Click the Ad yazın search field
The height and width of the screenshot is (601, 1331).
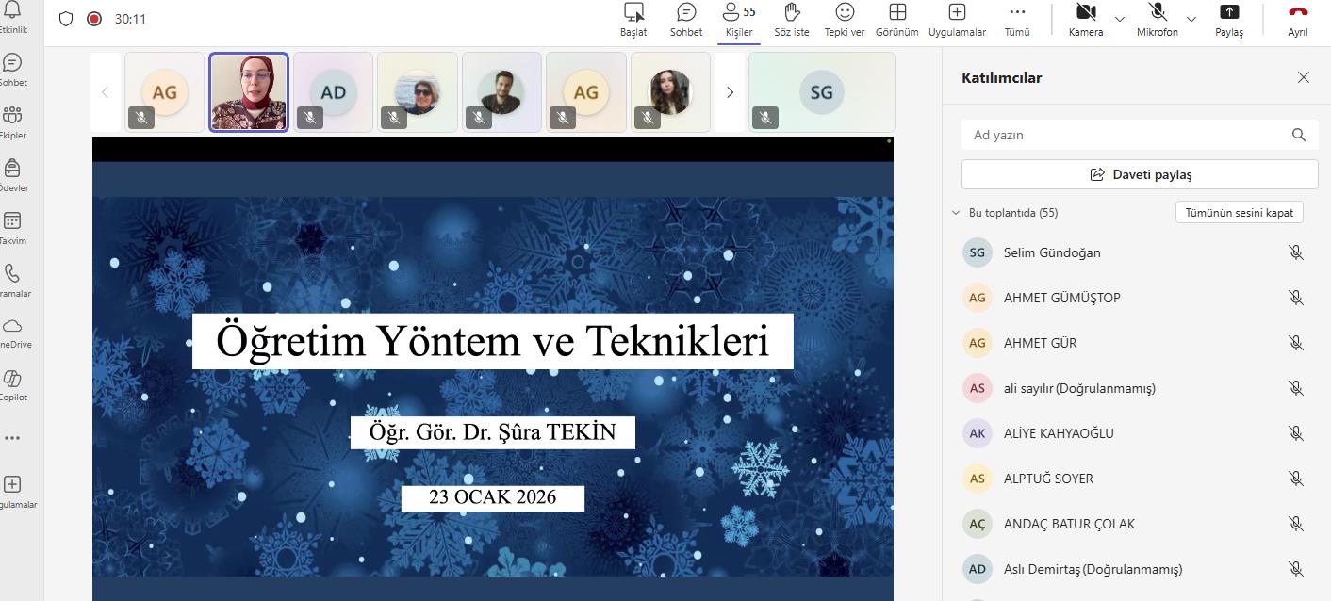pyautogui.click(x=1126, y=135)
